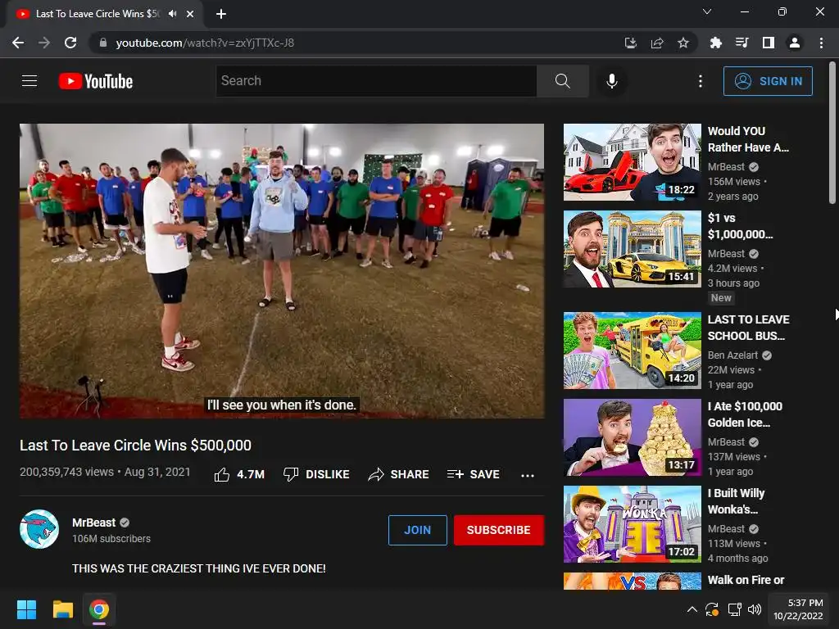The height and width of the screenshot is (629, 839).
Task: Click the video player to pause
Action: [x=282, y=270]
